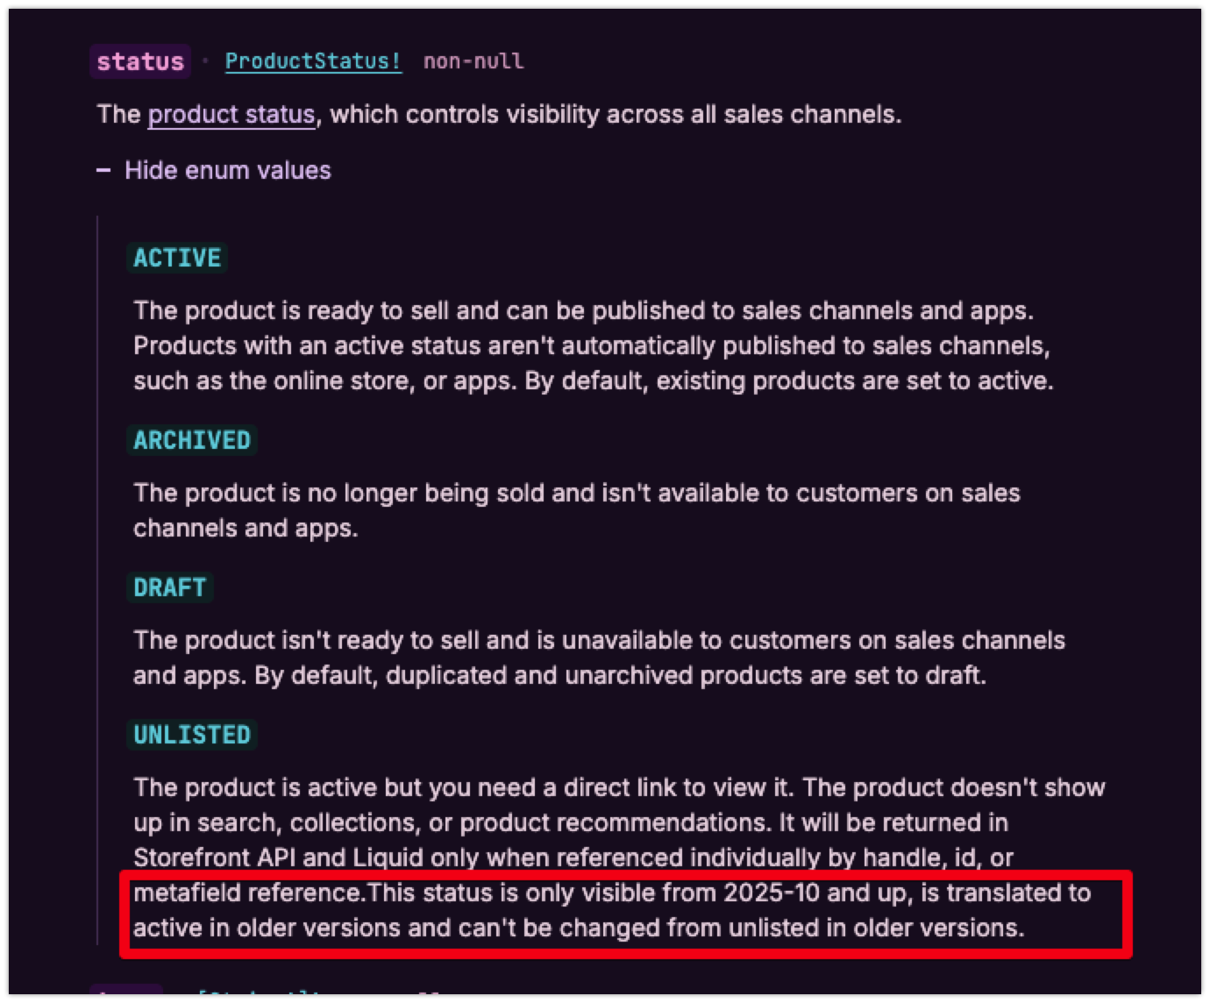Click the ARCHIVED value description text
This screenshot has width=1210, height=1003.
pyautogui.click(x=576, y=510)
